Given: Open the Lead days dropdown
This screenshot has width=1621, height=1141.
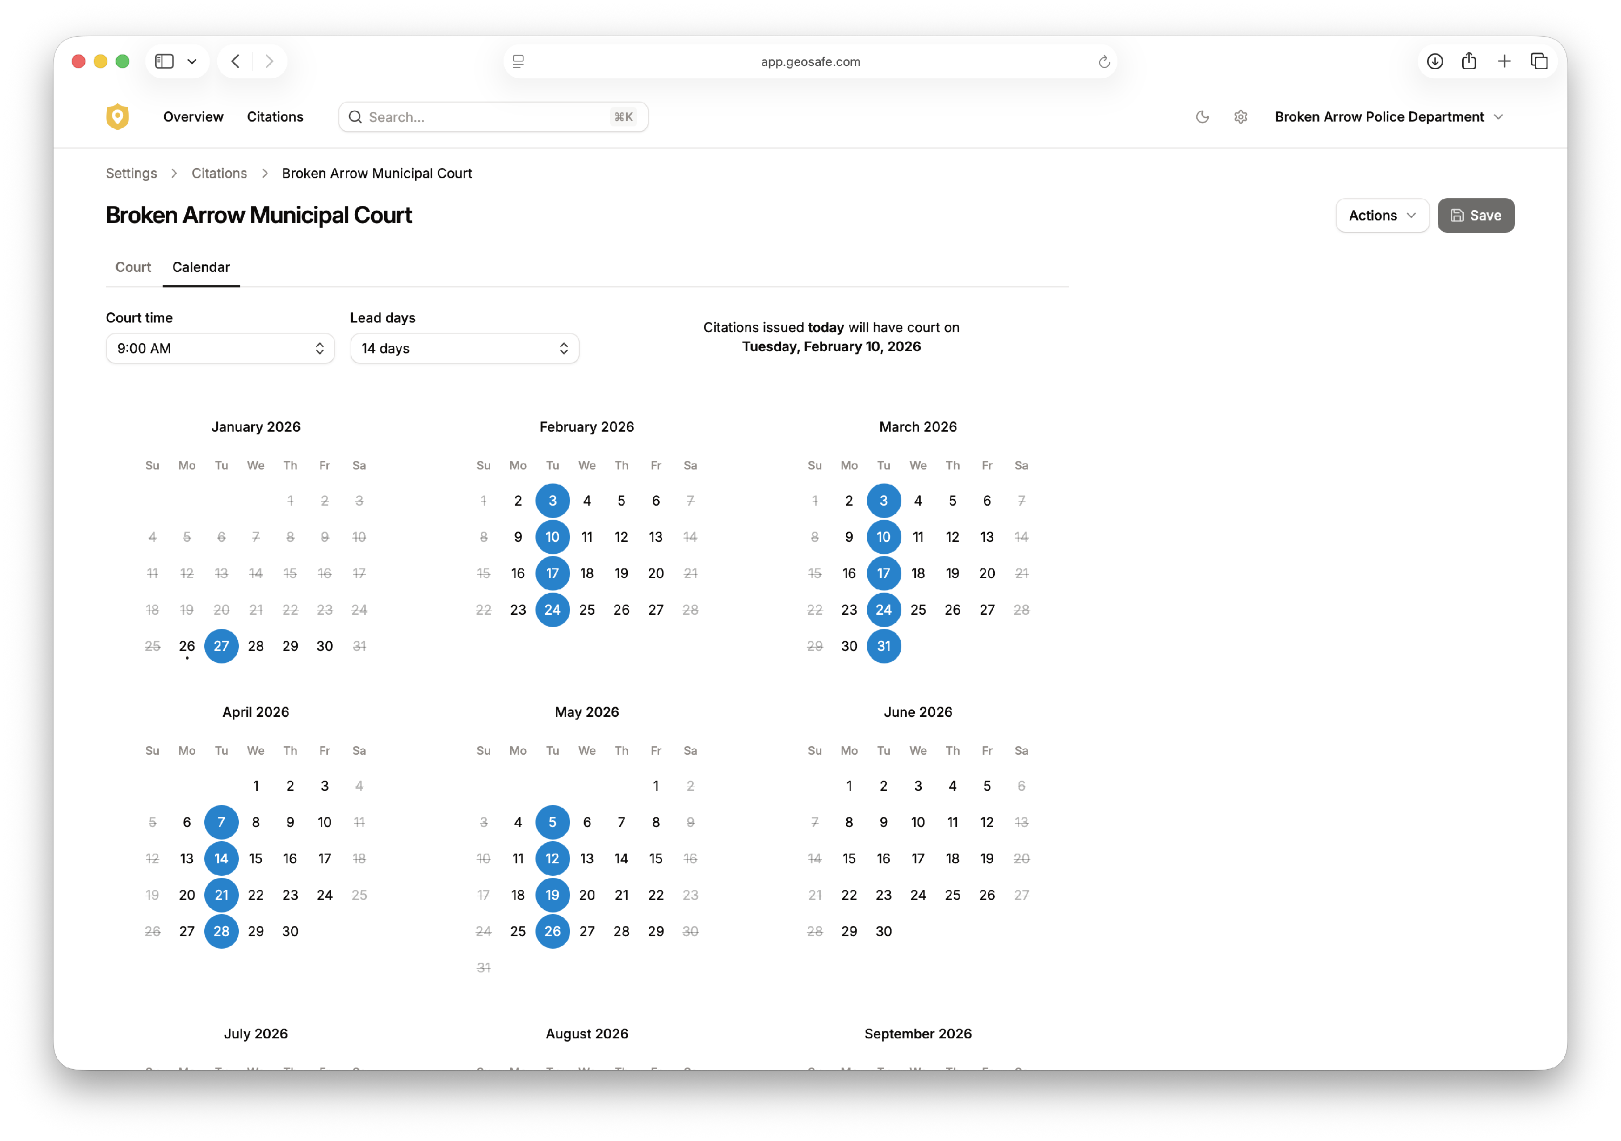Looking at the screenshot, I should pyautogui.click(x=464, y=348).
